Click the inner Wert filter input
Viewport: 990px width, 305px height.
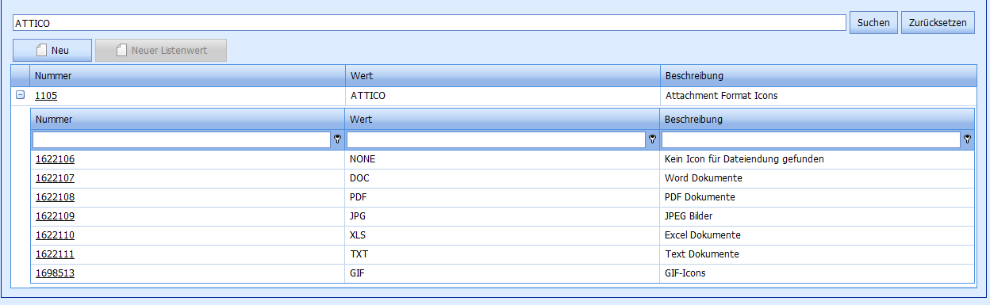point(496,139)
